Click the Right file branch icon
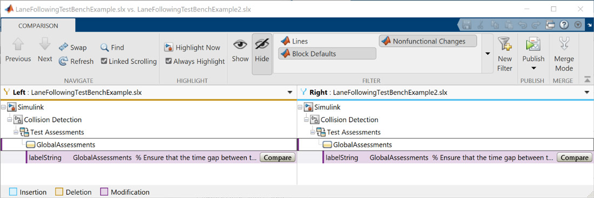 [303, 92]
